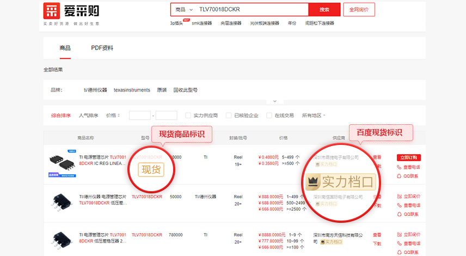466x256 pixels.
Task: Click the minimum price input field
Action: [x=139, y=115]
